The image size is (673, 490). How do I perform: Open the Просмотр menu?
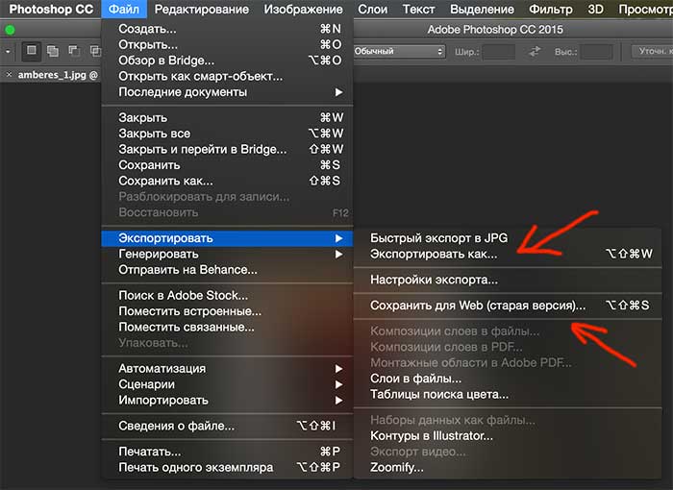[x=645, y=9]
